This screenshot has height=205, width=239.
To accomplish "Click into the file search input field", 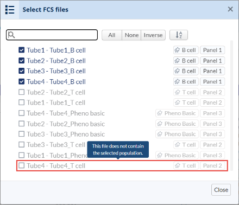I will point(52,35).
